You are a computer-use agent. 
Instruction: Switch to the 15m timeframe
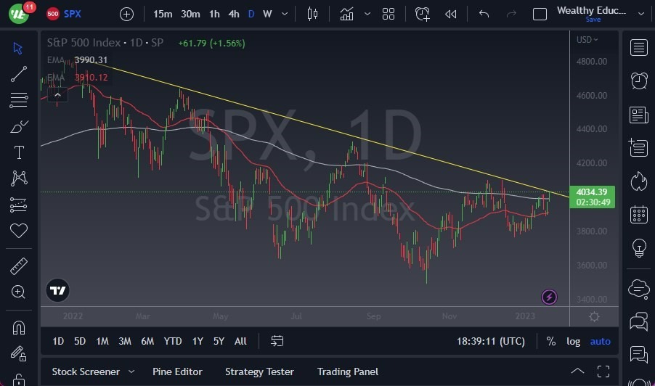coord(163,15)
